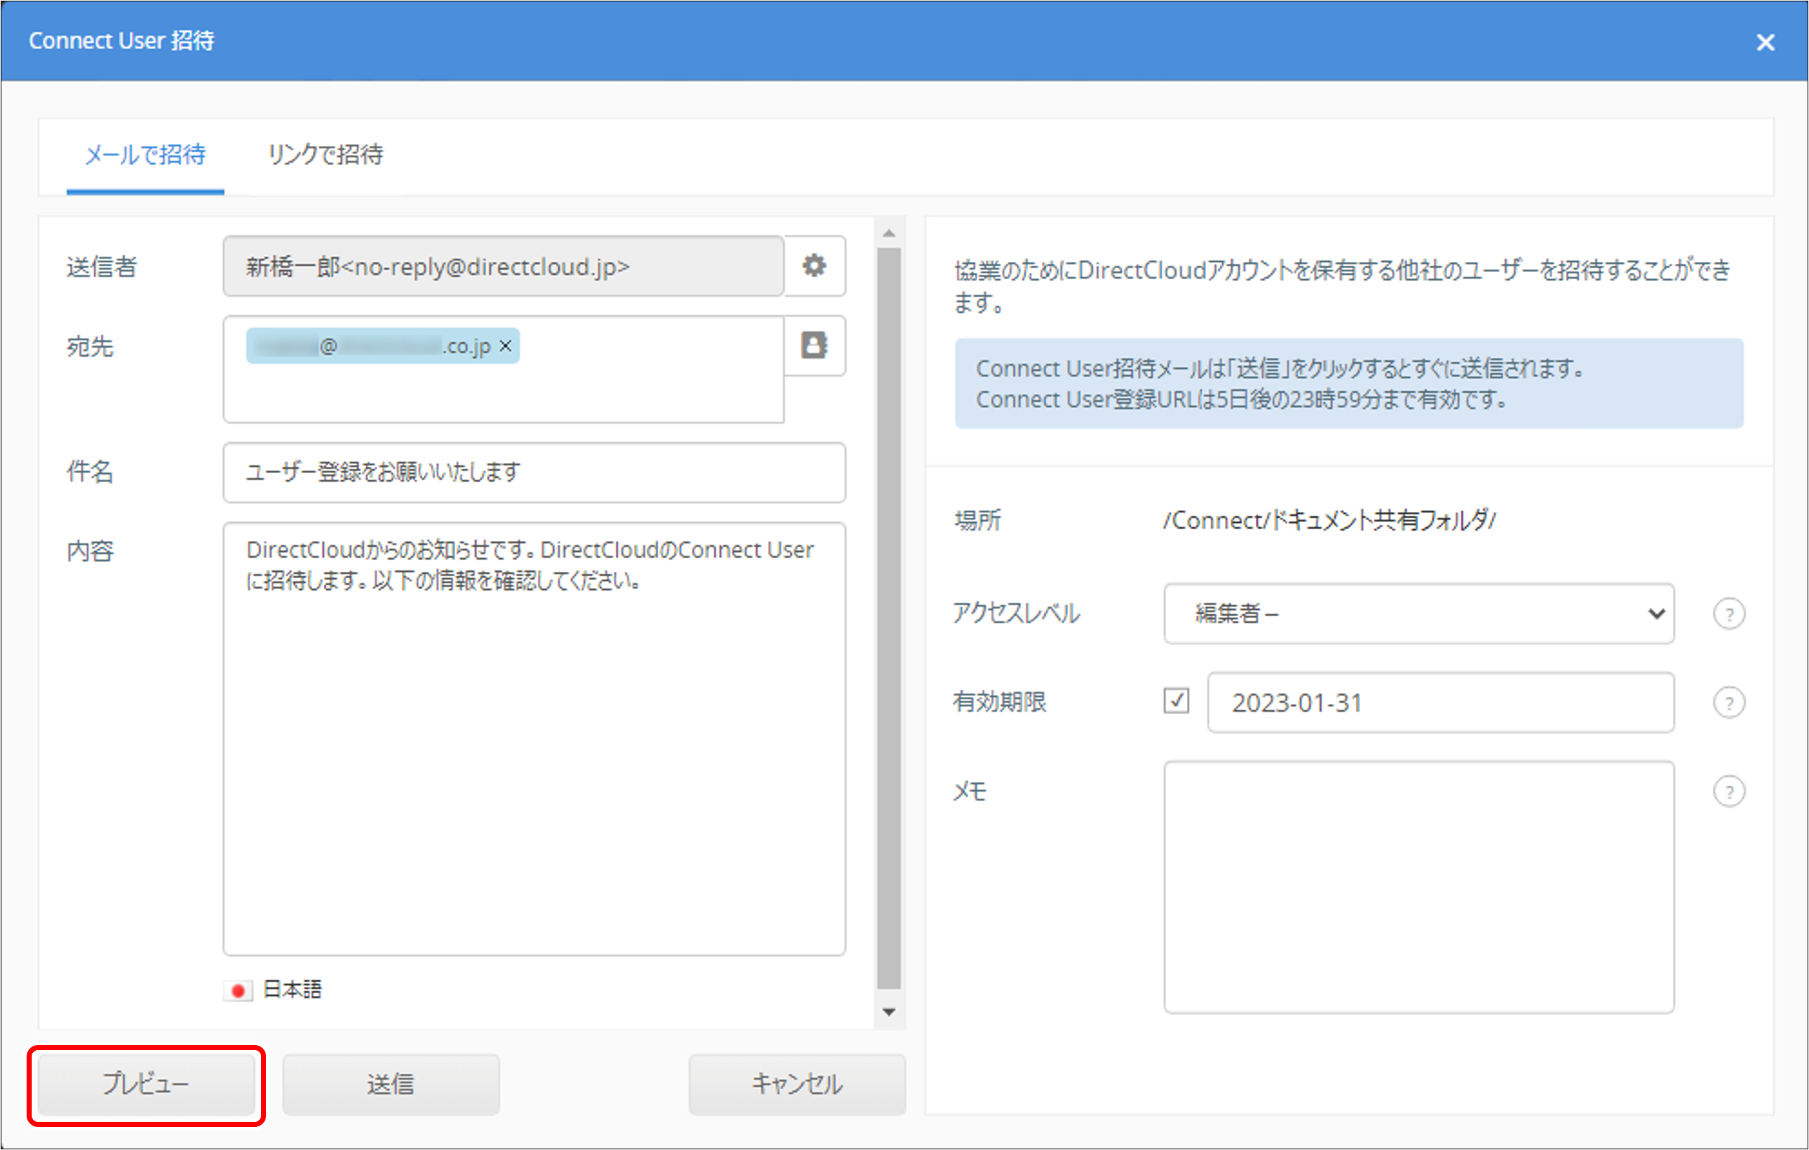Screen dimensions: 1809x1150
Task: Switch to the リンクで招待 tab
Action: pyautogui.click(x=325, y=156)
